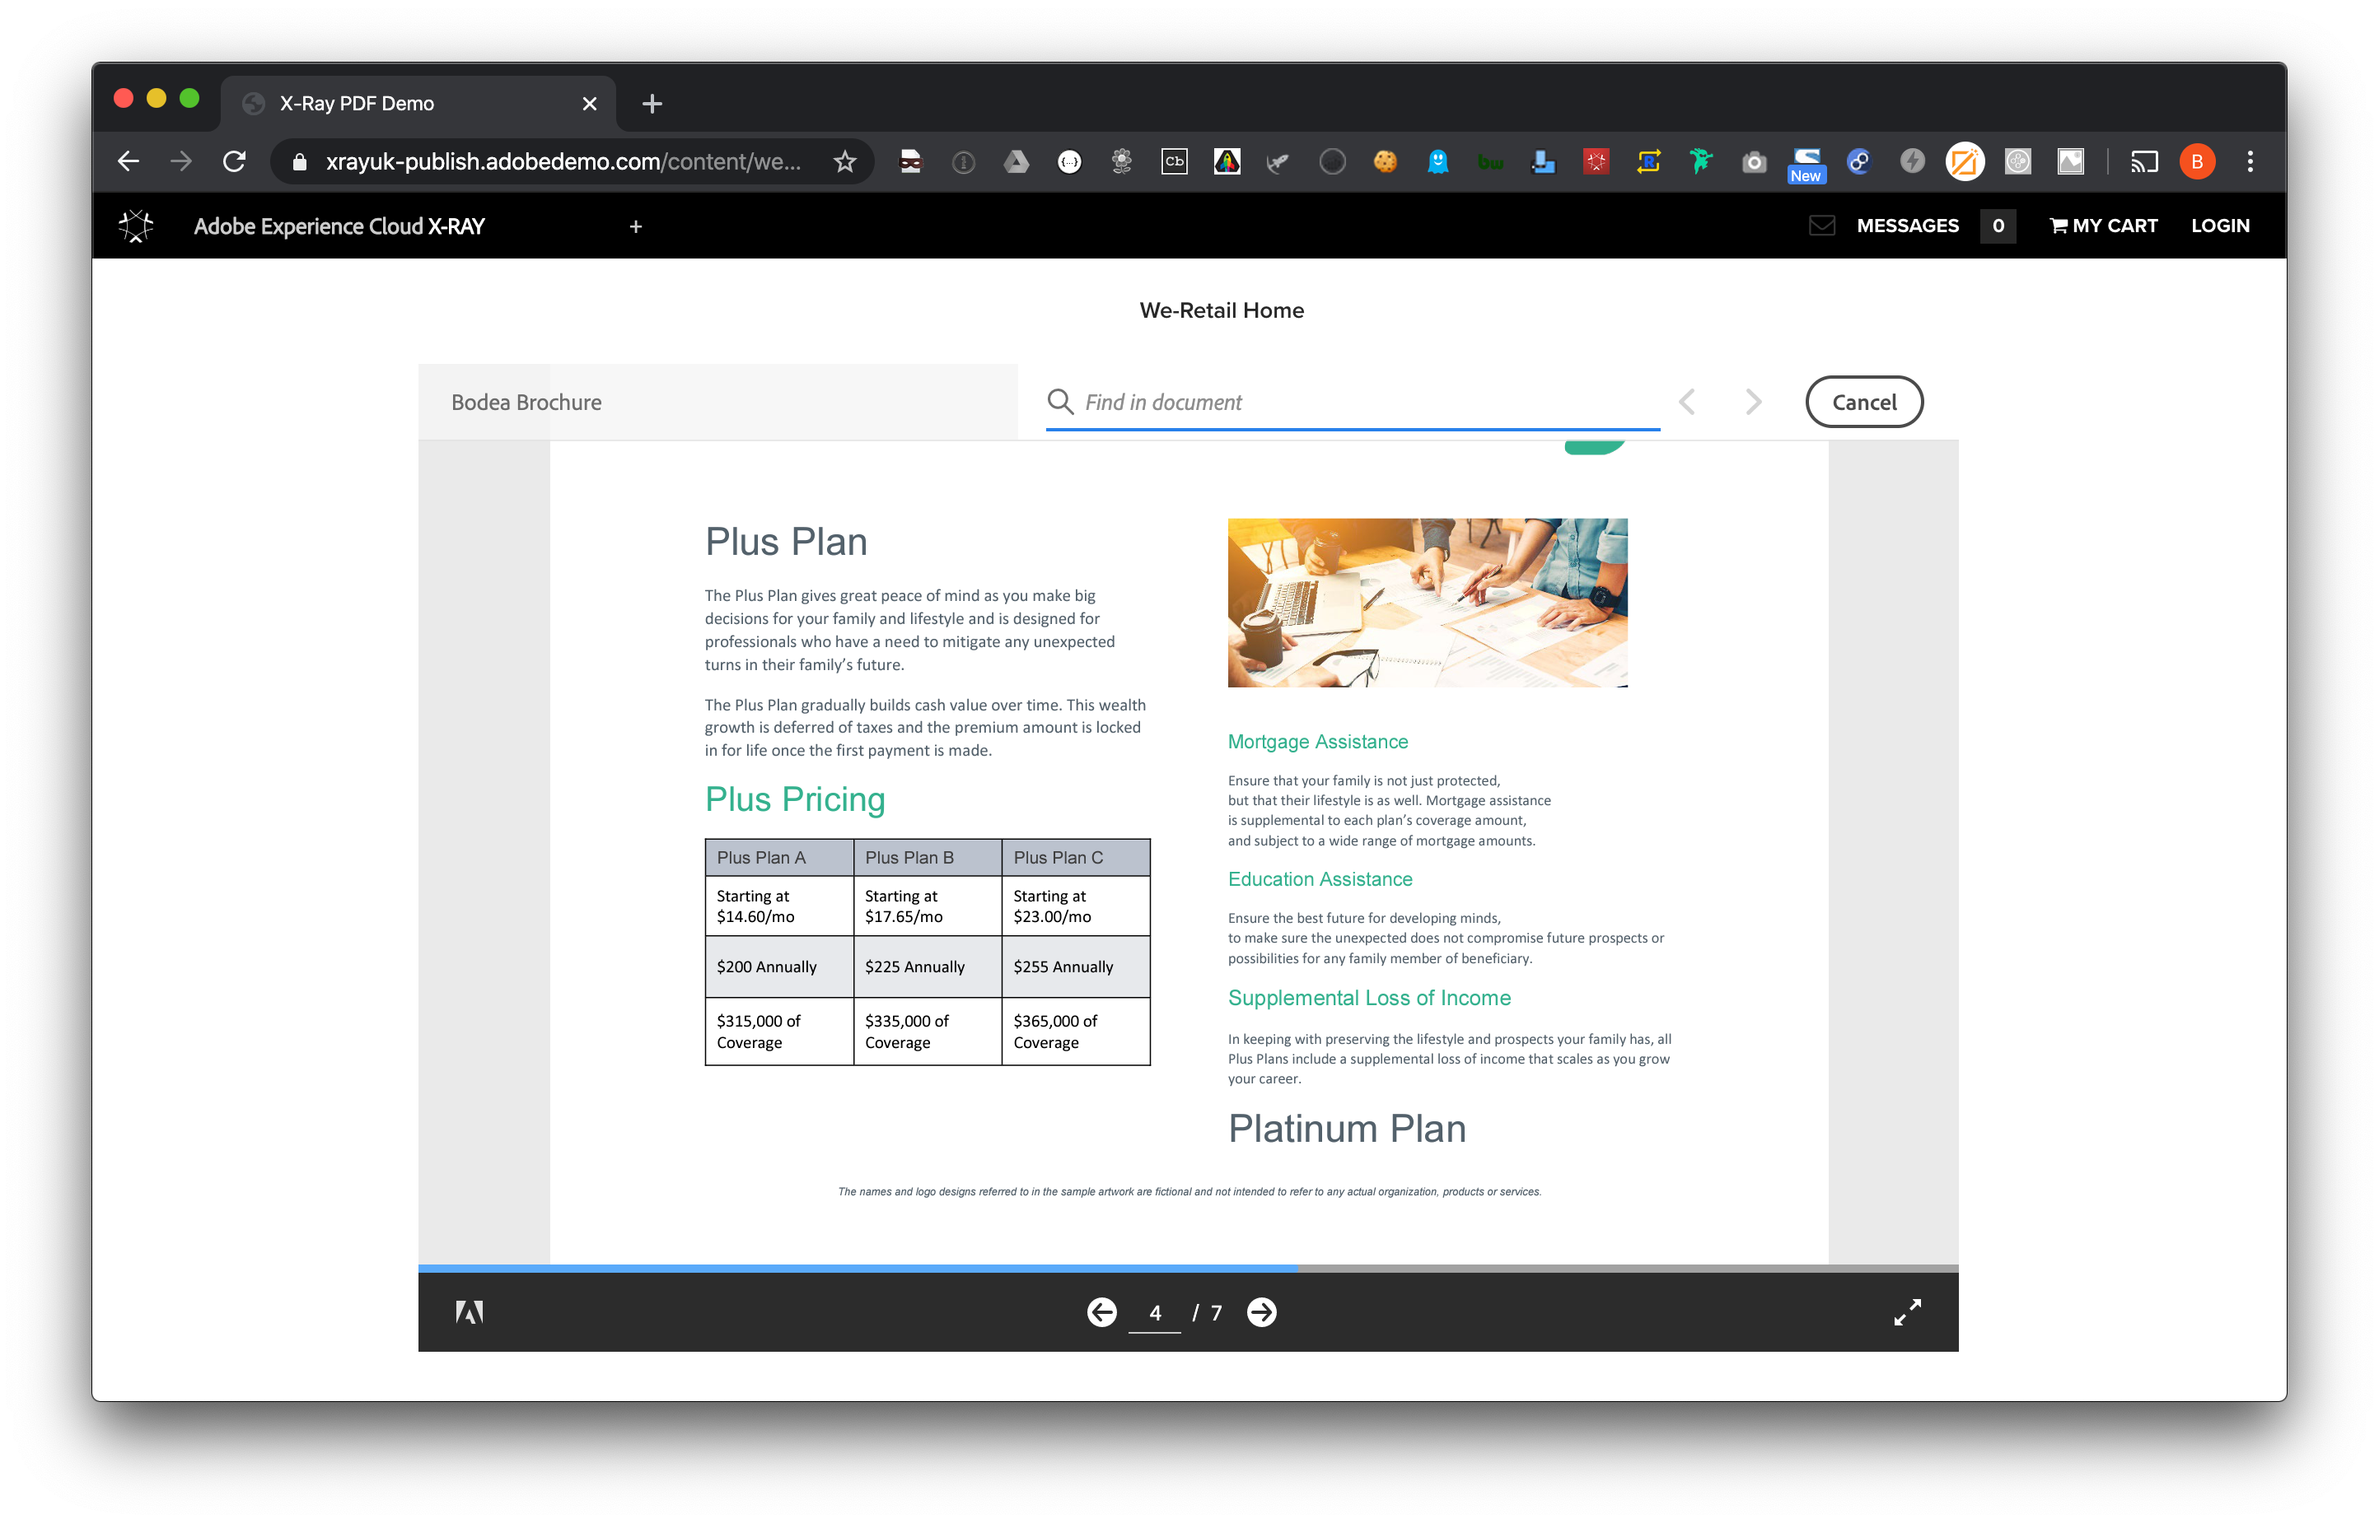Click the Adobe Experience Cloud X-RAY logo
The image size is (2379, 1523).
click(x=137, y=226)
